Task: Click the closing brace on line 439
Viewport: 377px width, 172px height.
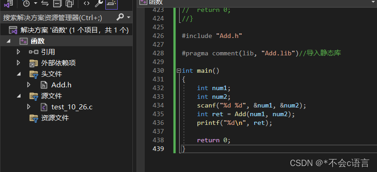Action: [x=184, y=149]
